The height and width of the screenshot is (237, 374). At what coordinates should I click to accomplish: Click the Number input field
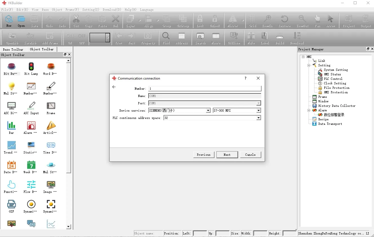[205, 89]
